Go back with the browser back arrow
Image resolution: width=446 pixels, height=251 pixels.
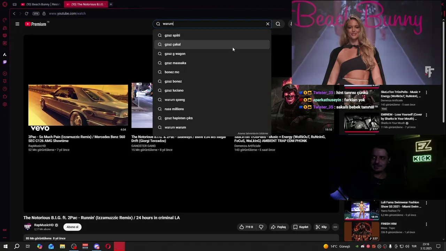point(14,14)
